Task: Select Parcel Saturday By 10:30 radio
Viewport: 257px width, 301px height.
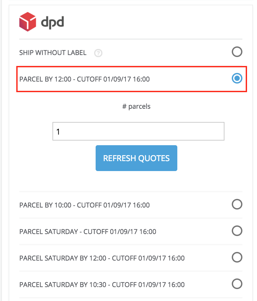Action: 237,284
